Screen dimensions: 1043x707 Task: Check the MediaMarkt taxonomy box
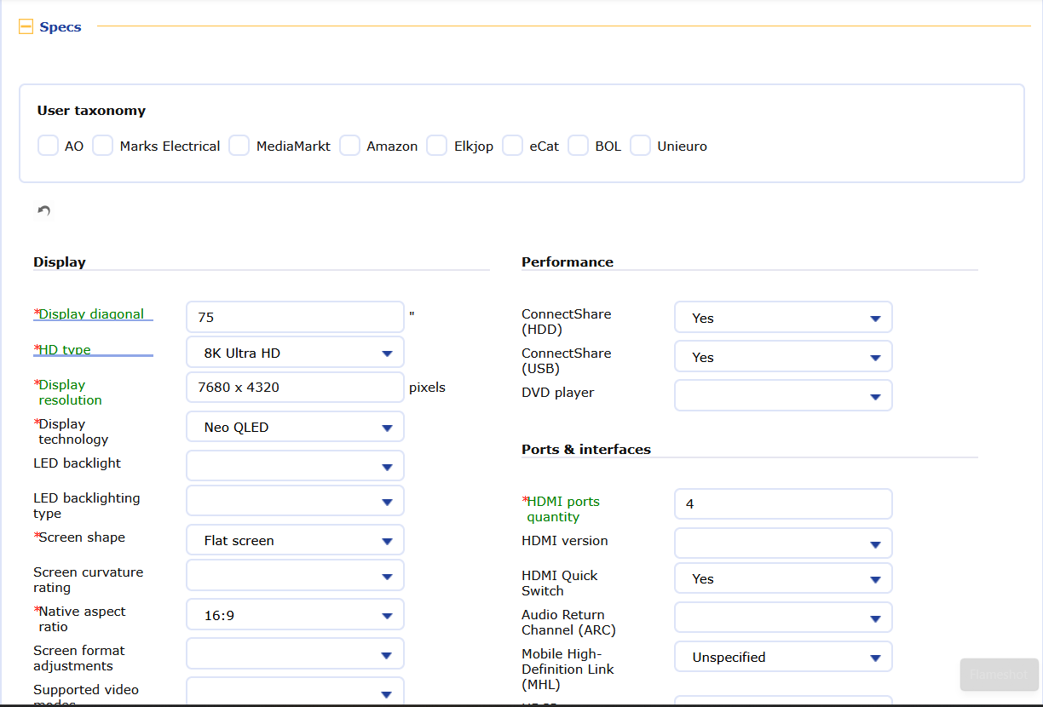point(239,146)
